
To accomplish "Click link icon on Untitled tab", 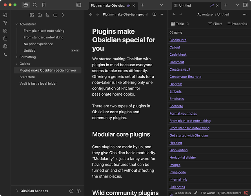I will tap(212, 5).
